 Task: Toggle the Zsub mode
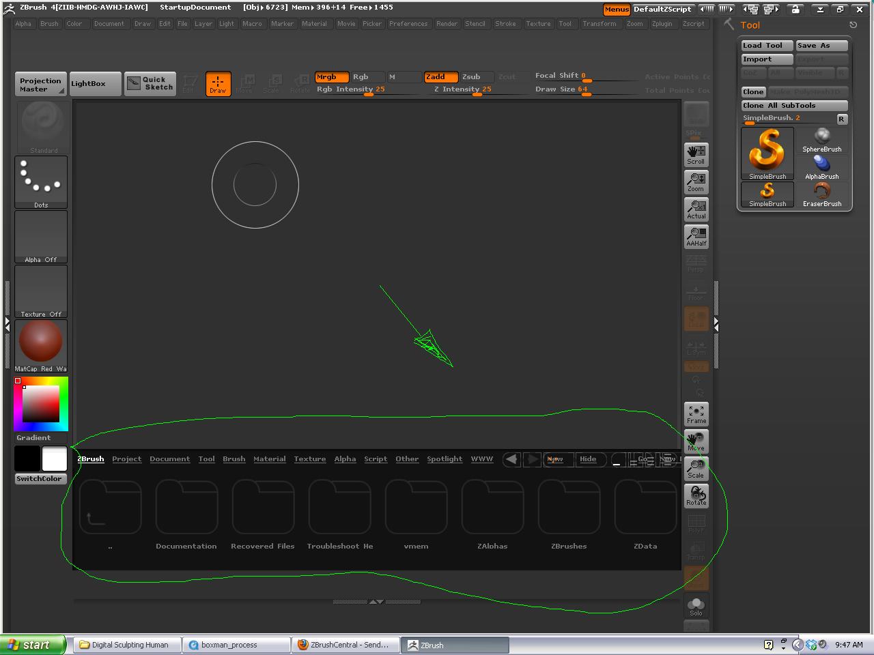coord(476,77)
